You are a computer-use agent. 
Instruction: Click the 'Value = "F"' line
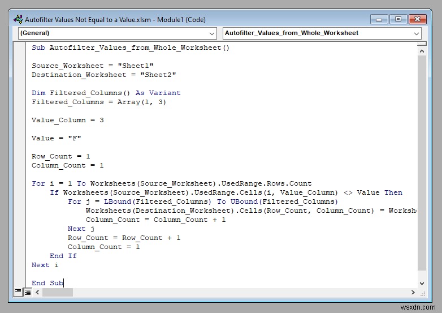pyautogui.click(x=57, y=138)
